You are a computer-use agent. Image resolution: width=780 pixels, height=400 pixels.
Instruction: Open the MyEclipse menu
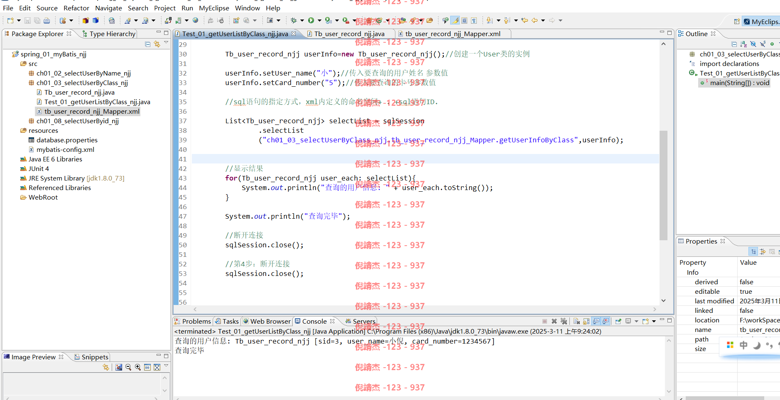click(214, 8)
